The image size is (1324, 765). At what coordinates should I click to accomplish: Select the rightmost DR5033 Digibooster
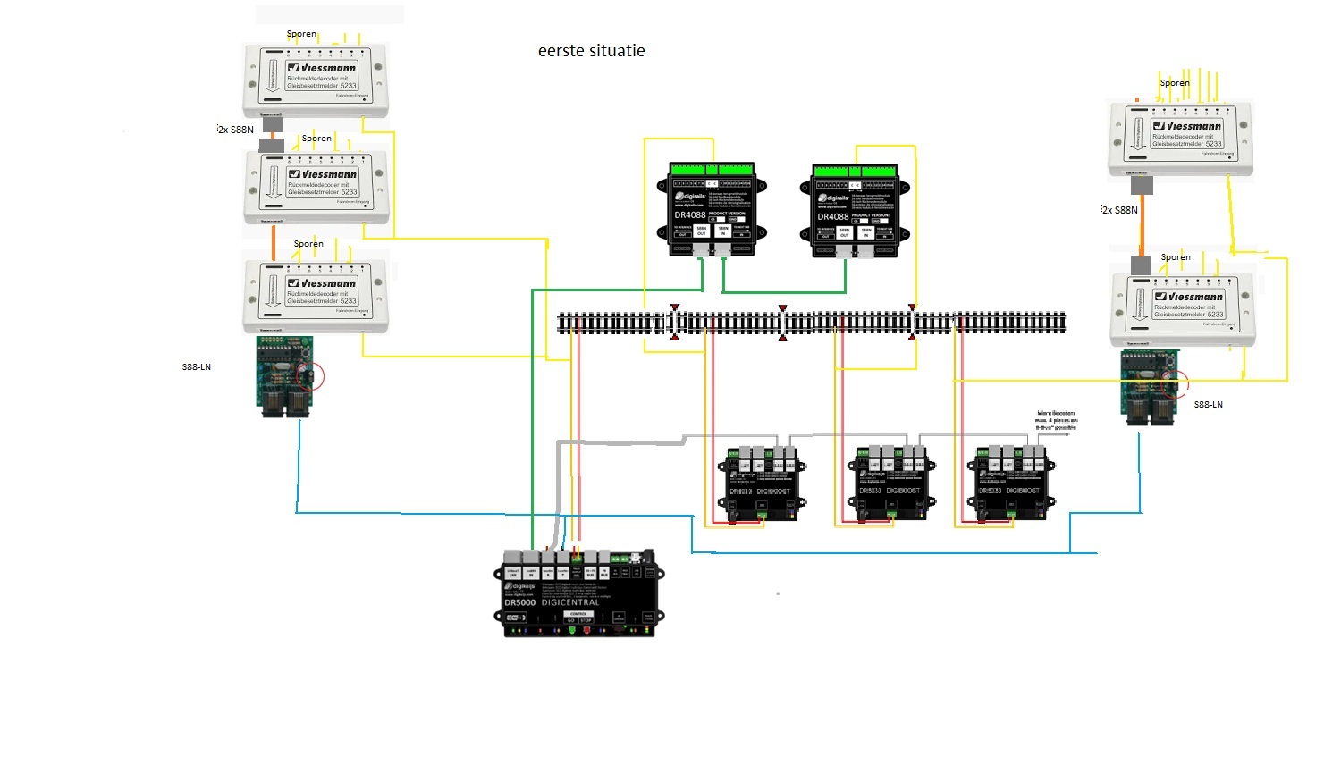pyautogui.click(x=1011, y=483)
